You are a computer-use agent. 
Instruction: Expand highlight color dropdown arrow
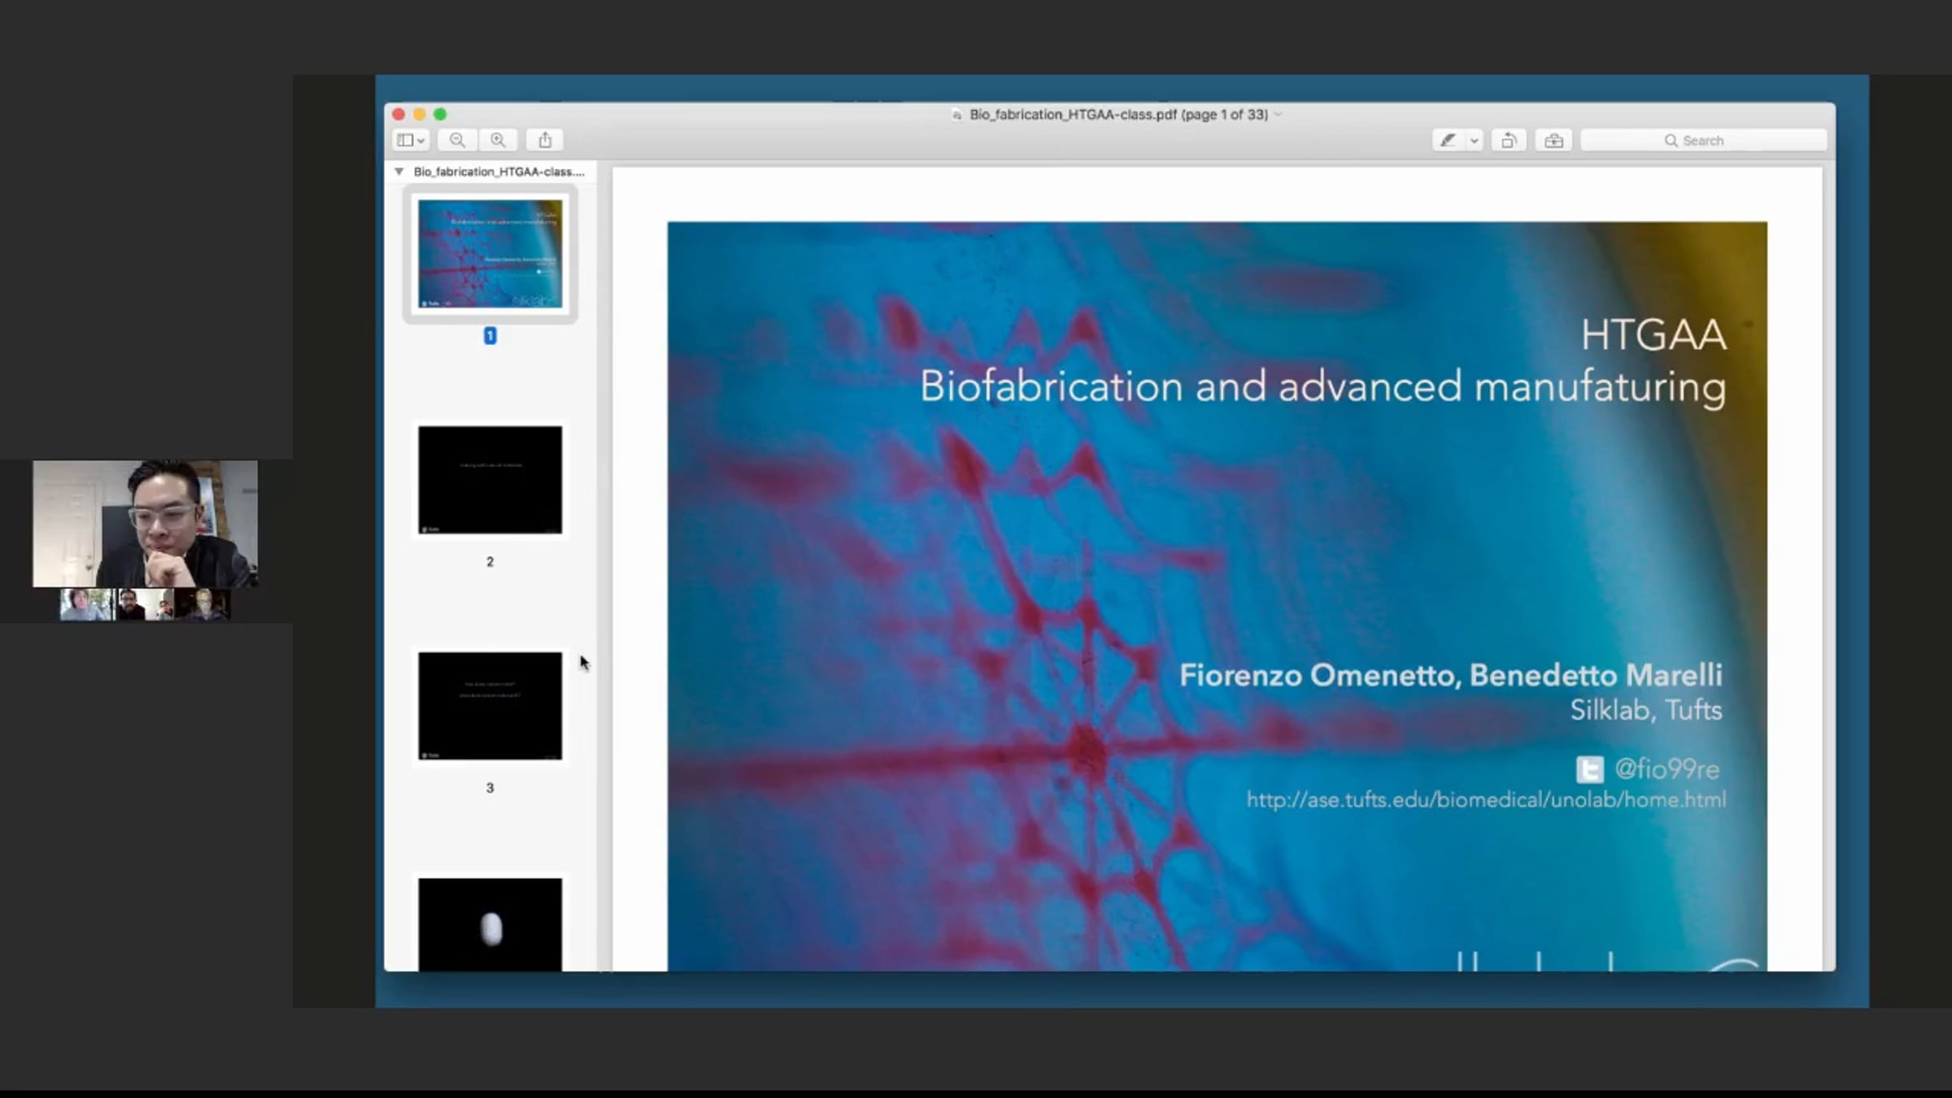1474,140
